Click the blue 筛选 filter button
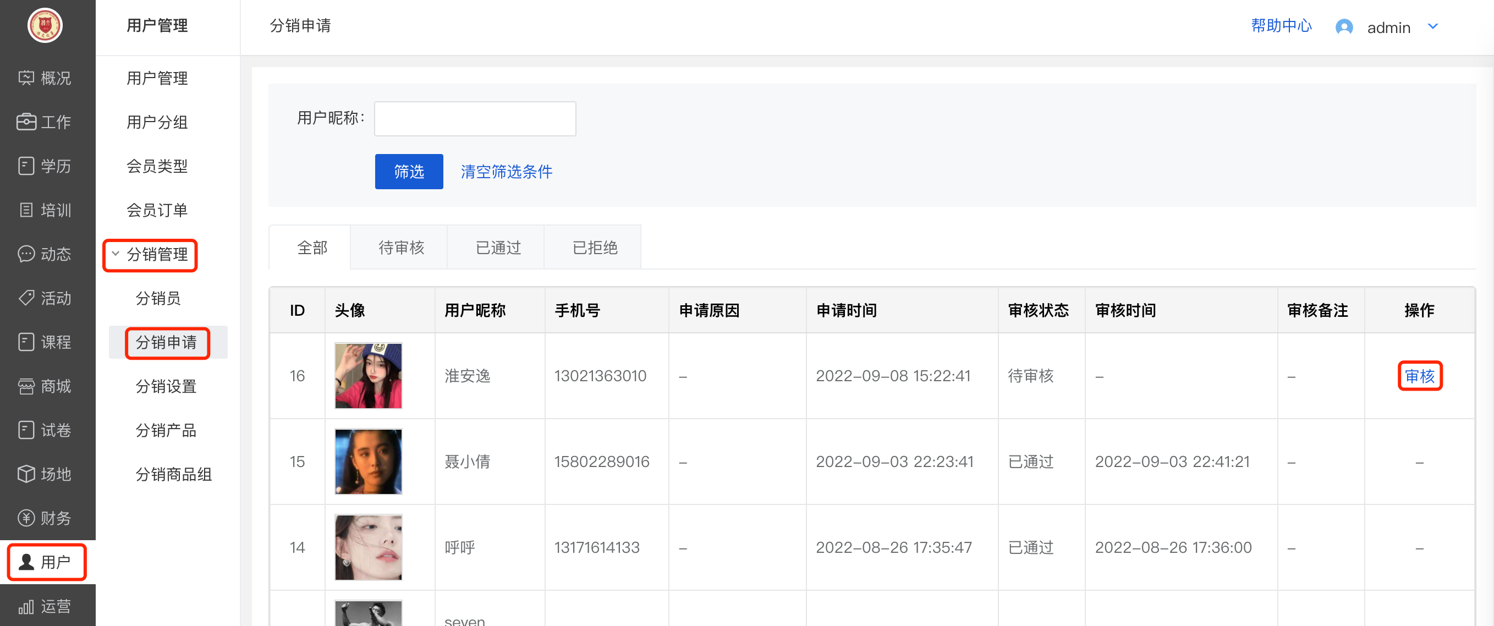Screen dimensions: 1494x626 point(409,171)
